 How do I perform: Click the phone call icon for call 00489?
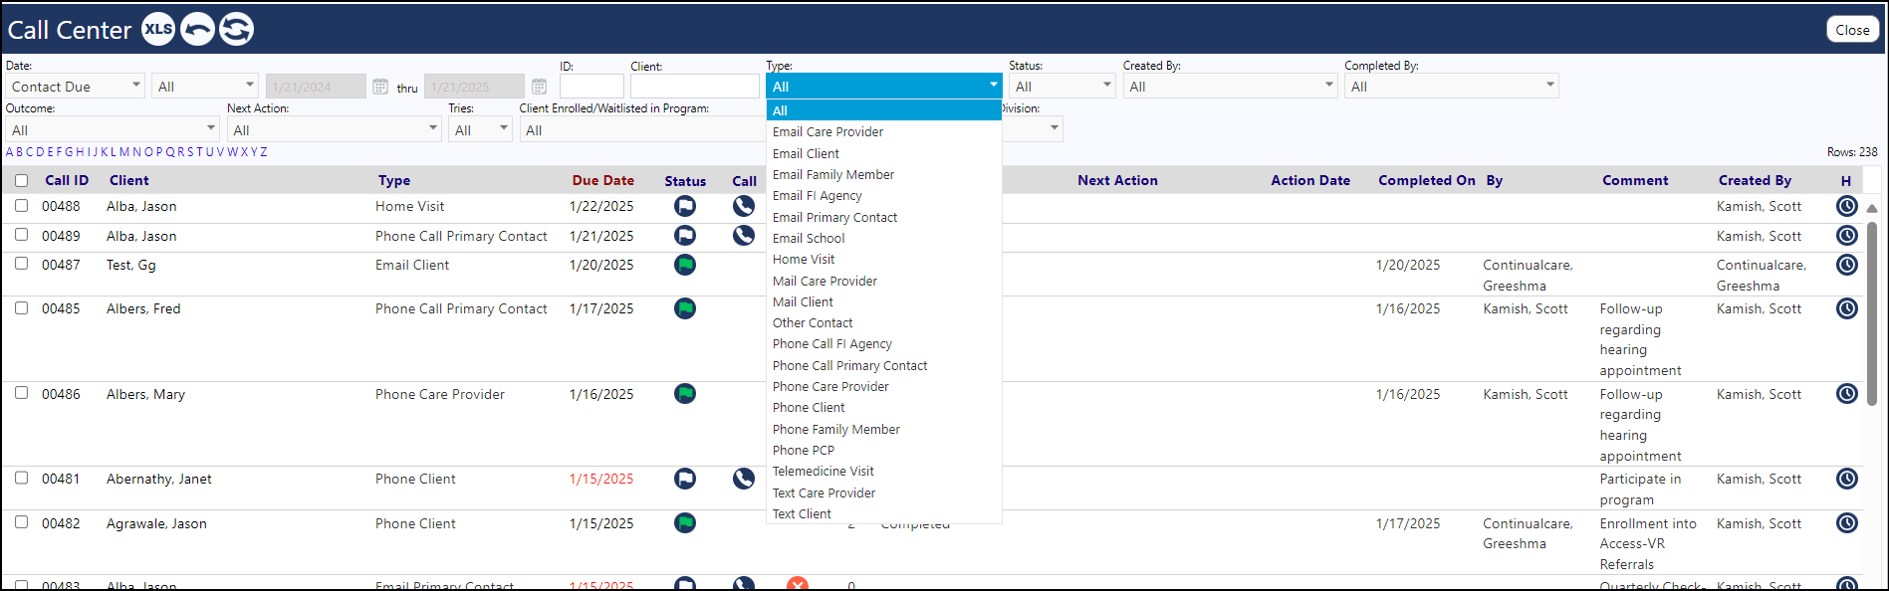coord(744,236)
